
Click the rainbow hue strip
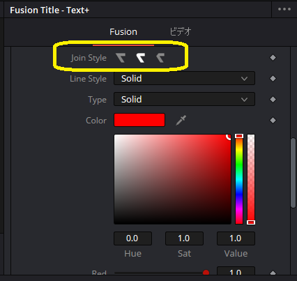[239, 179]
